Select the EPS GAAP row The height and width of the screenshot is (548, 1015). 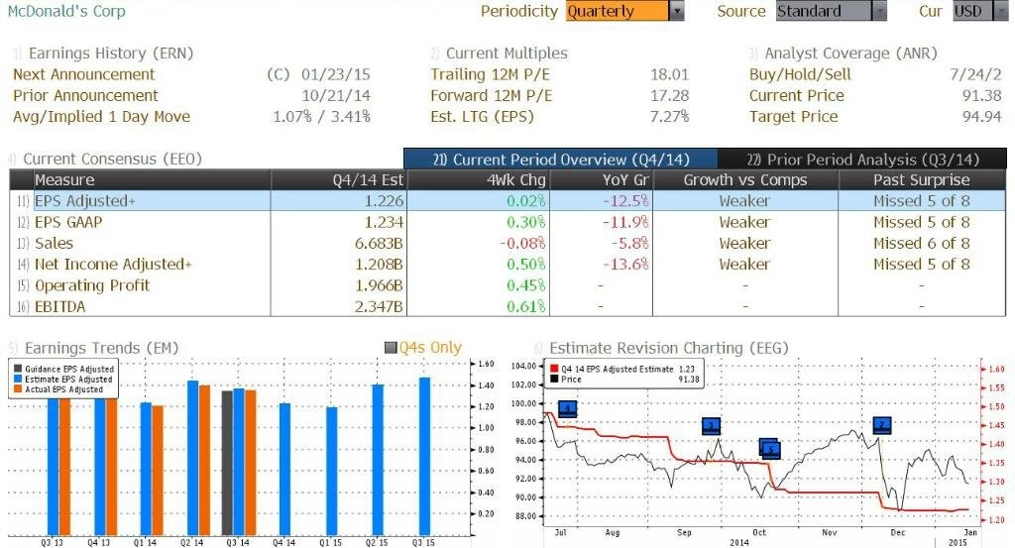507,222
